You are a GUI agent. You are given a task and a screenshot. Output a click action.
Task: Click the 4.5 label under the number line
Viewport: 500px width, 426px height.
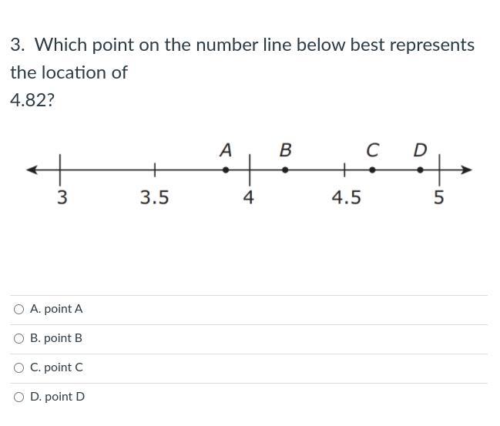(346, 197)
